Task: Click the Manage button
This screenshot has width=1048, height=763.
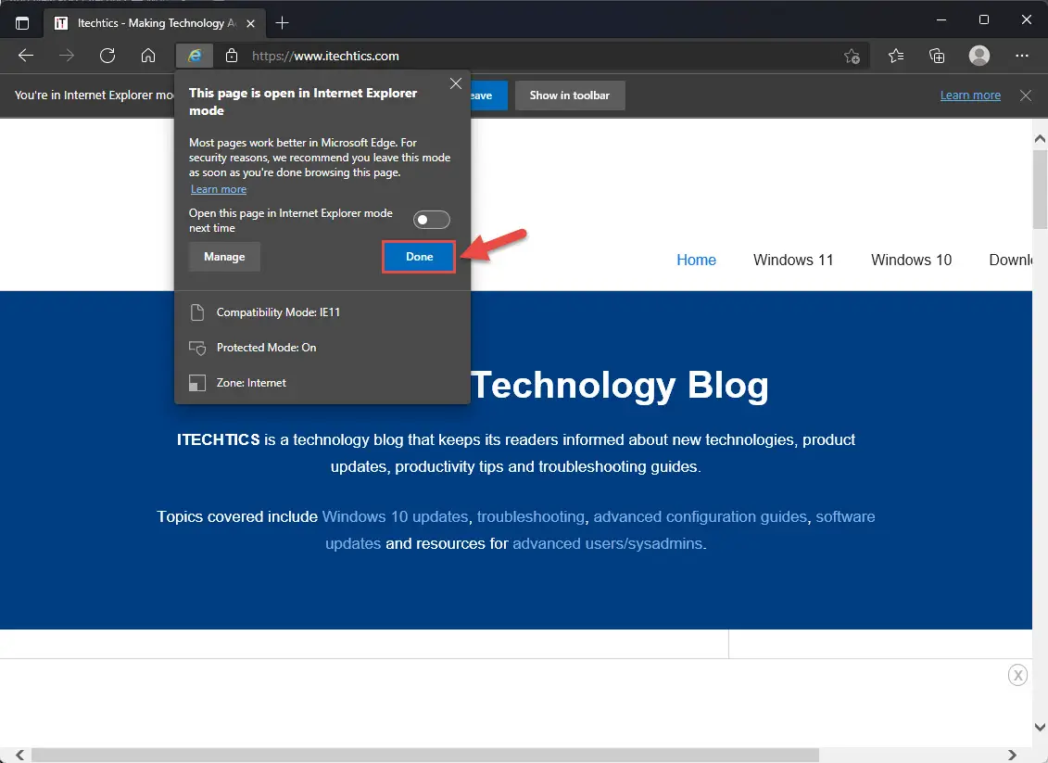Action: click(x=223, y=257)
